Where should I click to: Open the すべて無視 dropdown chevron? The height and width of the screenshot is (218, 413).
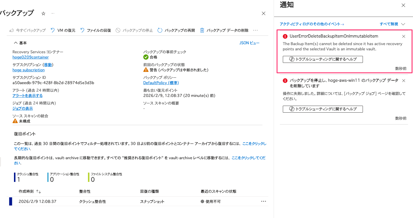tap(403, 24)
